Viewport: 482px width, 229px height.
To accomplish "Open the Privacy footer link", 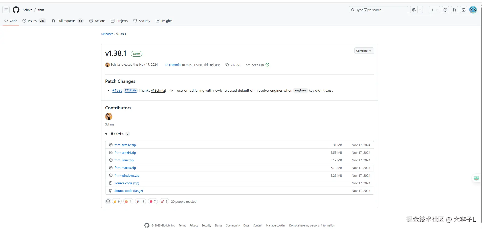I will click(x=194, y=226).
